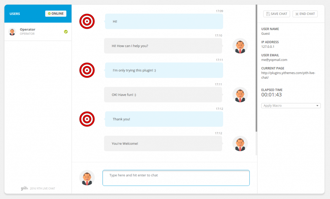330x199 pixels.
Task: Click the target avatar beside "Thank you!"
Action: [87, 119]
